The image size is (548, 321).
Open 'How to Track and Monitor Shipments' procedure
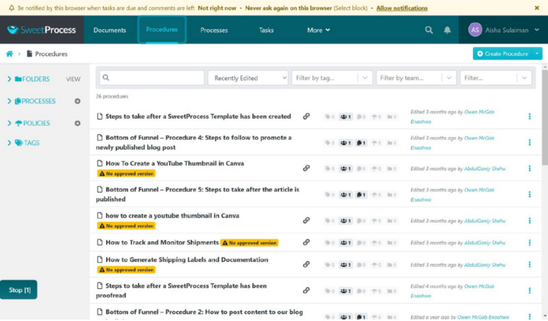(162, 242)
